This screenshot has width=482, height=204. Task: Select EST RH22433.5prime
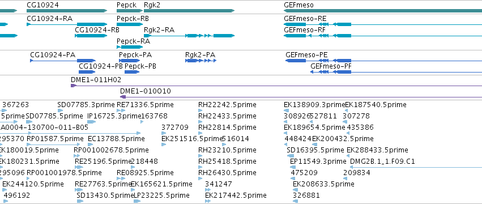tap(227, 116)
